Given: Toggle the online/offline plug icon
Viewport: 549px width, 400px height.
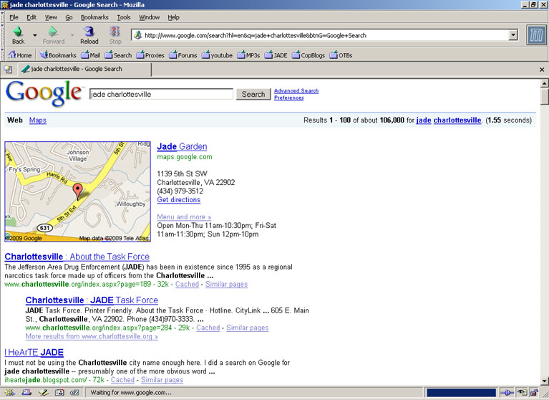Looking at the screenshot, I should pyautogui.click(x=507, y=393).
